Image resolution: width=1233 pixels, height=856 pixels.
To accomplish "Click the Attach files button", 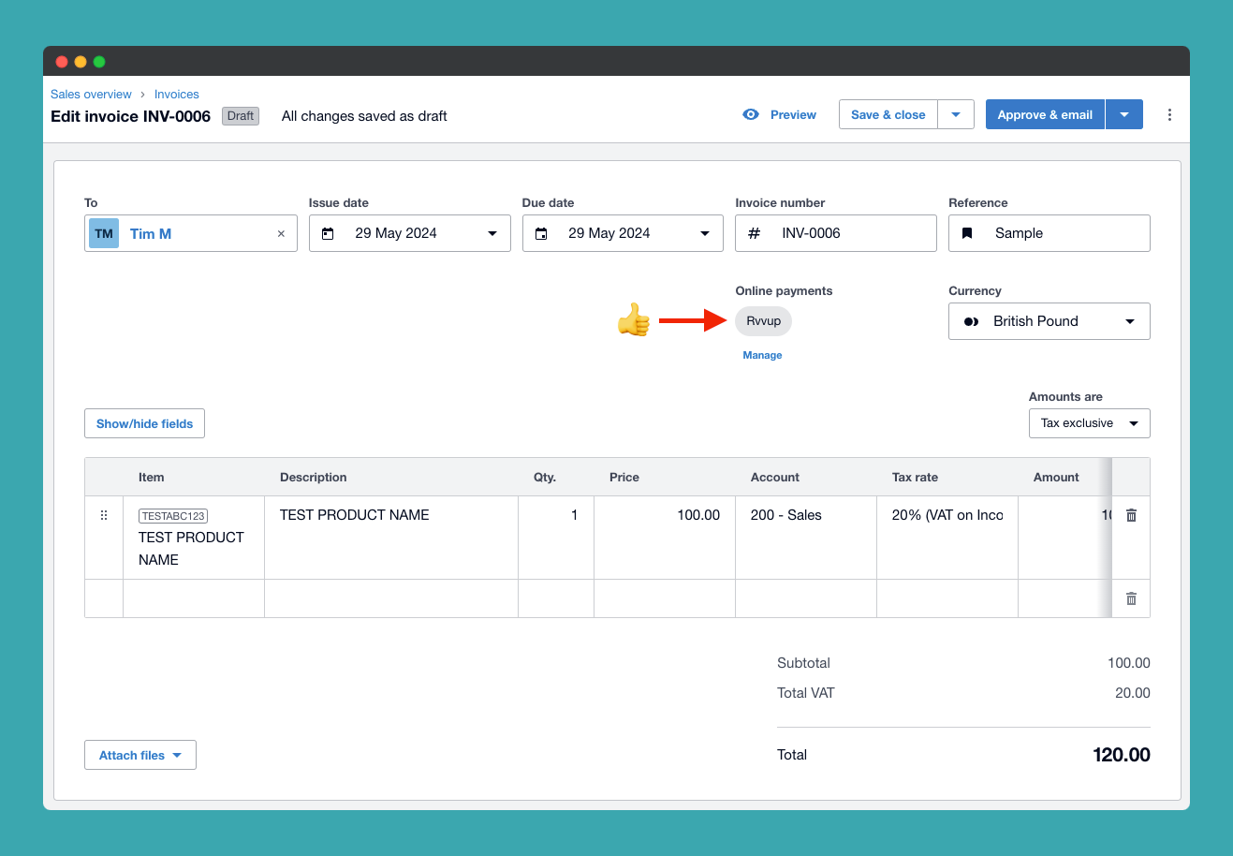I will [x=140, y=755].
